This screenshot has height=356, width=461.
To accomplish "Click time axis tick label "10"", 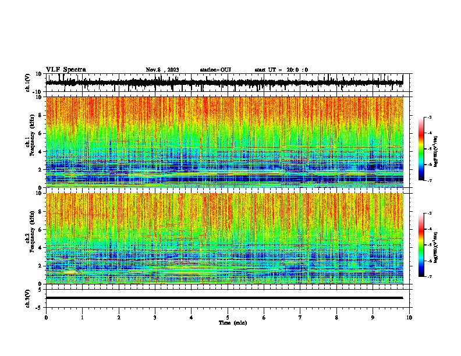I will click(409, 318).
